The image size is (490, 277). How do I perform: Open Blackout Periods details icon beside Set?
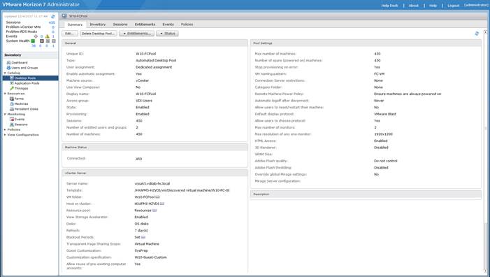tap(143, 237)
